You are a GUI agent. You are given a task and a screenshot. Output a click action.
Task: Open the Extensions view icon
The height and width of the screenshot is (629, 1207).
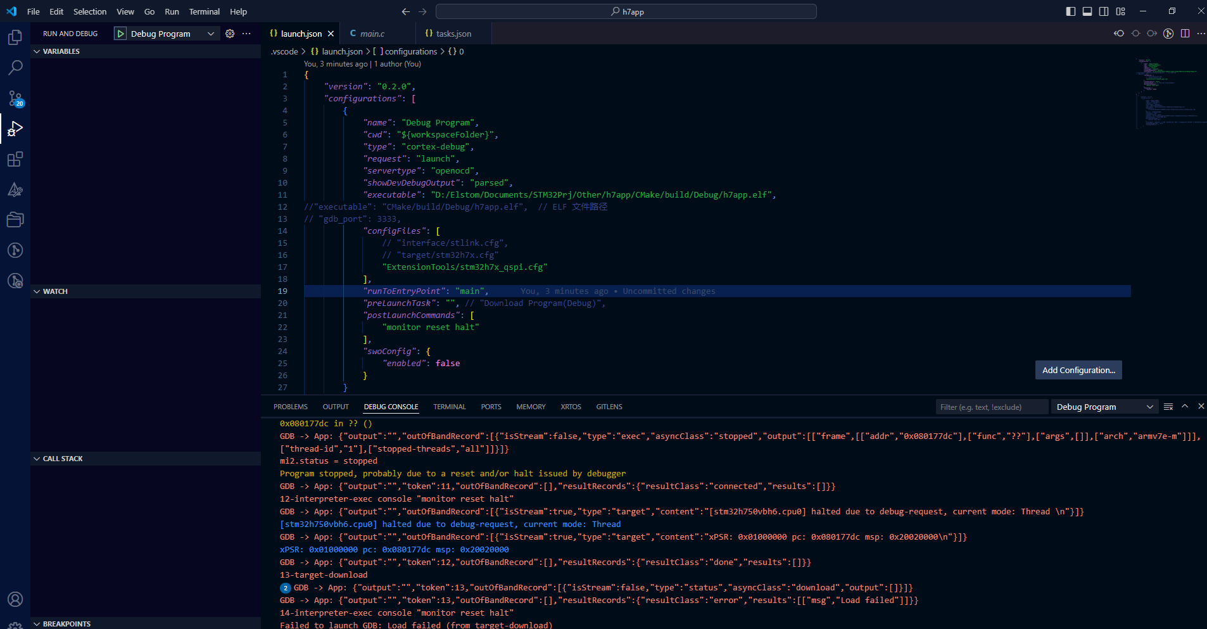point(15,159)
